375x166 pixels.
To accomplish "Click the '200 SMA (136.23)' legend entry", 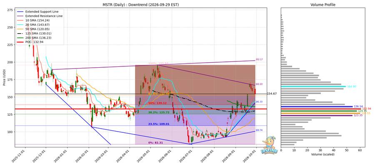I will click(x=38, y=37).
